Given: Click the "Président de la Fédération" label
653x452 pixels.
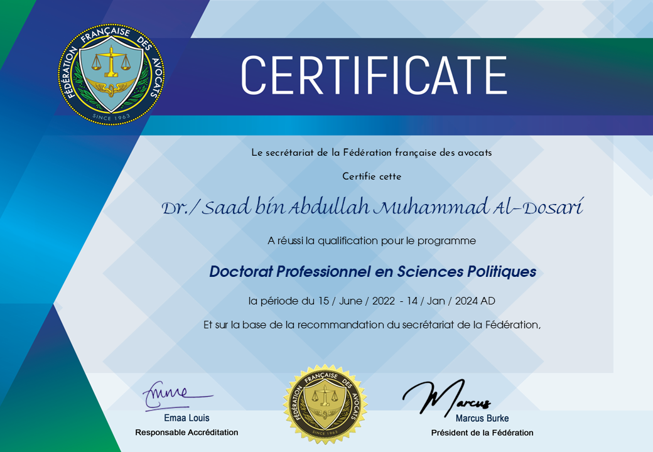Looking at the screenshot, I should (x=482, y=433).
